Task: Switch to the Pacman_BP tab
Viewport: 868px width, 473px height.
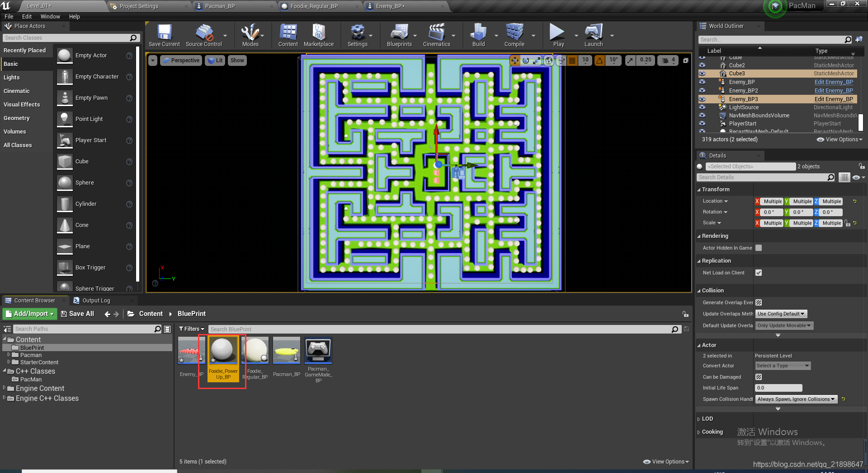Action: tap(220, 6)
